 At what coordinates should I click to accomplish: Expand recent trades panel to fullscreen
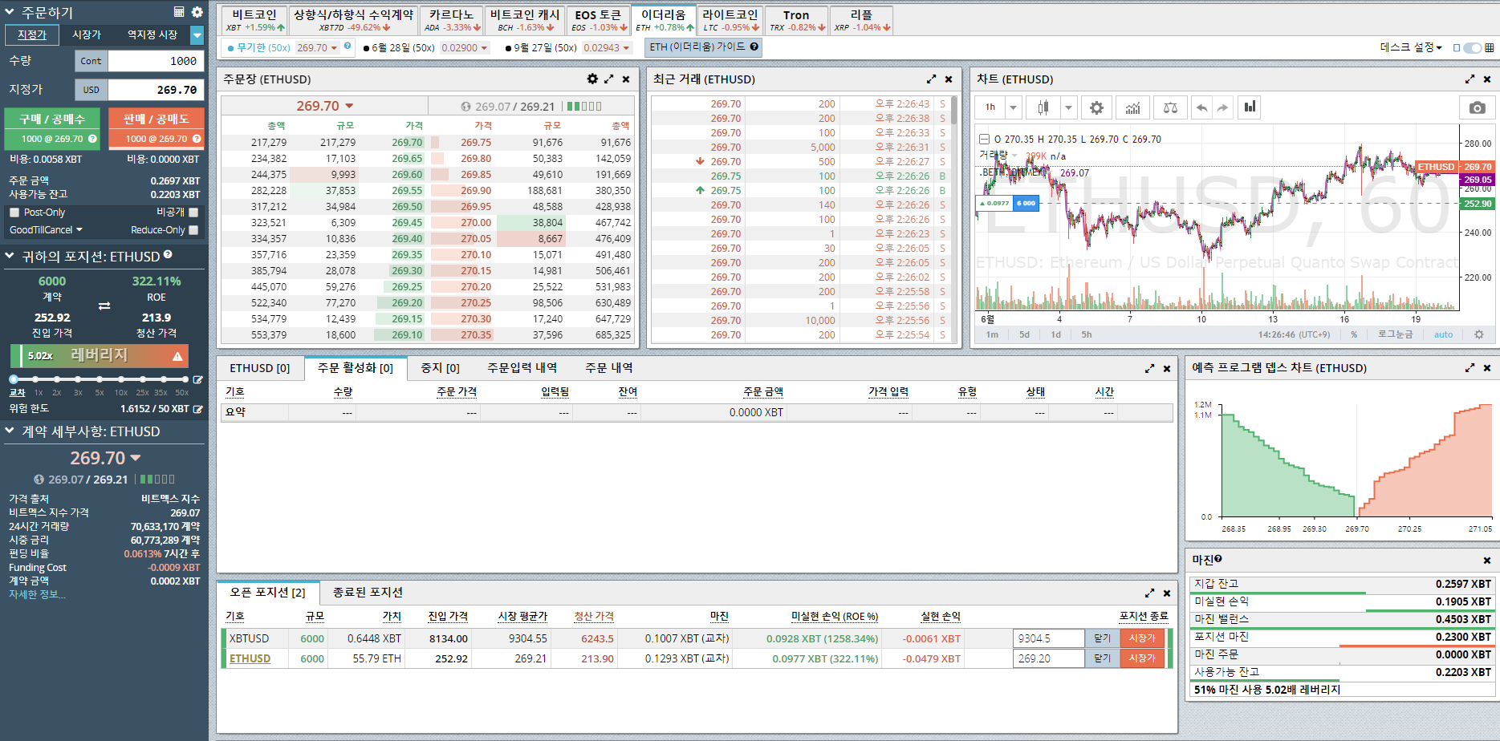(x=931, y=79)
